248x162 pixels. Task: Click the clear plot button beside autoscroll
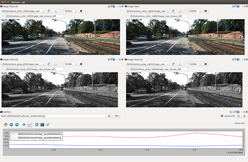(x=244, y=116)
